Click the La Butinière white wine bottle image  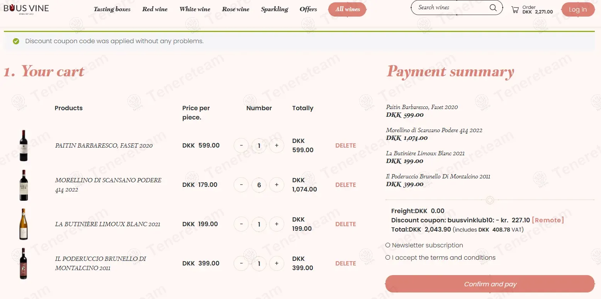click(24, 224)
